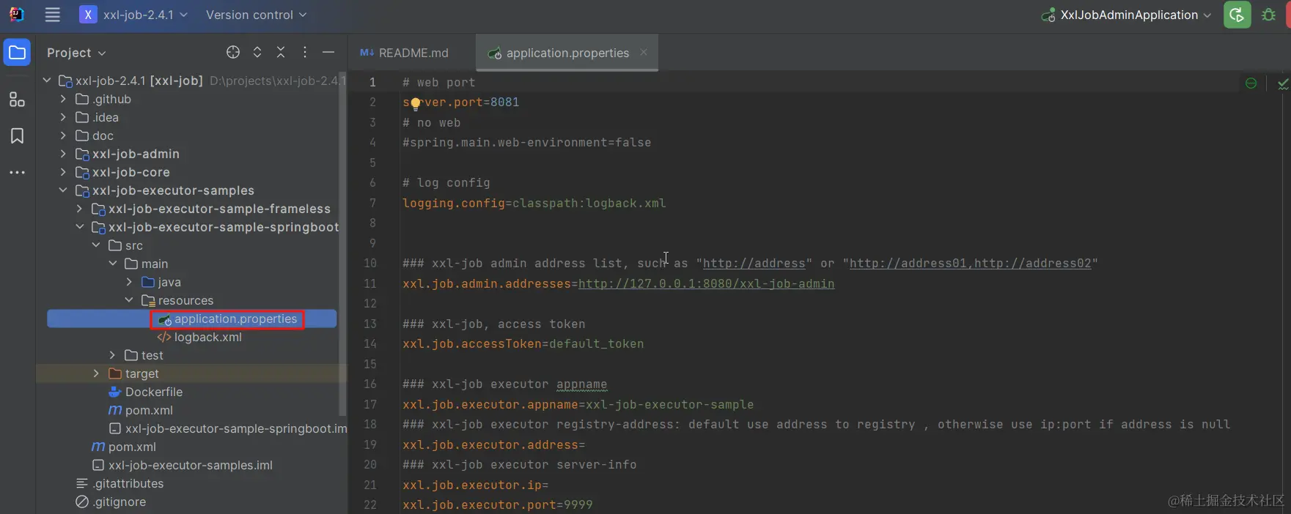Image resolution: width=1291 pixels, height=514 pixels.
Task: Click the intention lightbulb on line 2
Action: 416,103
